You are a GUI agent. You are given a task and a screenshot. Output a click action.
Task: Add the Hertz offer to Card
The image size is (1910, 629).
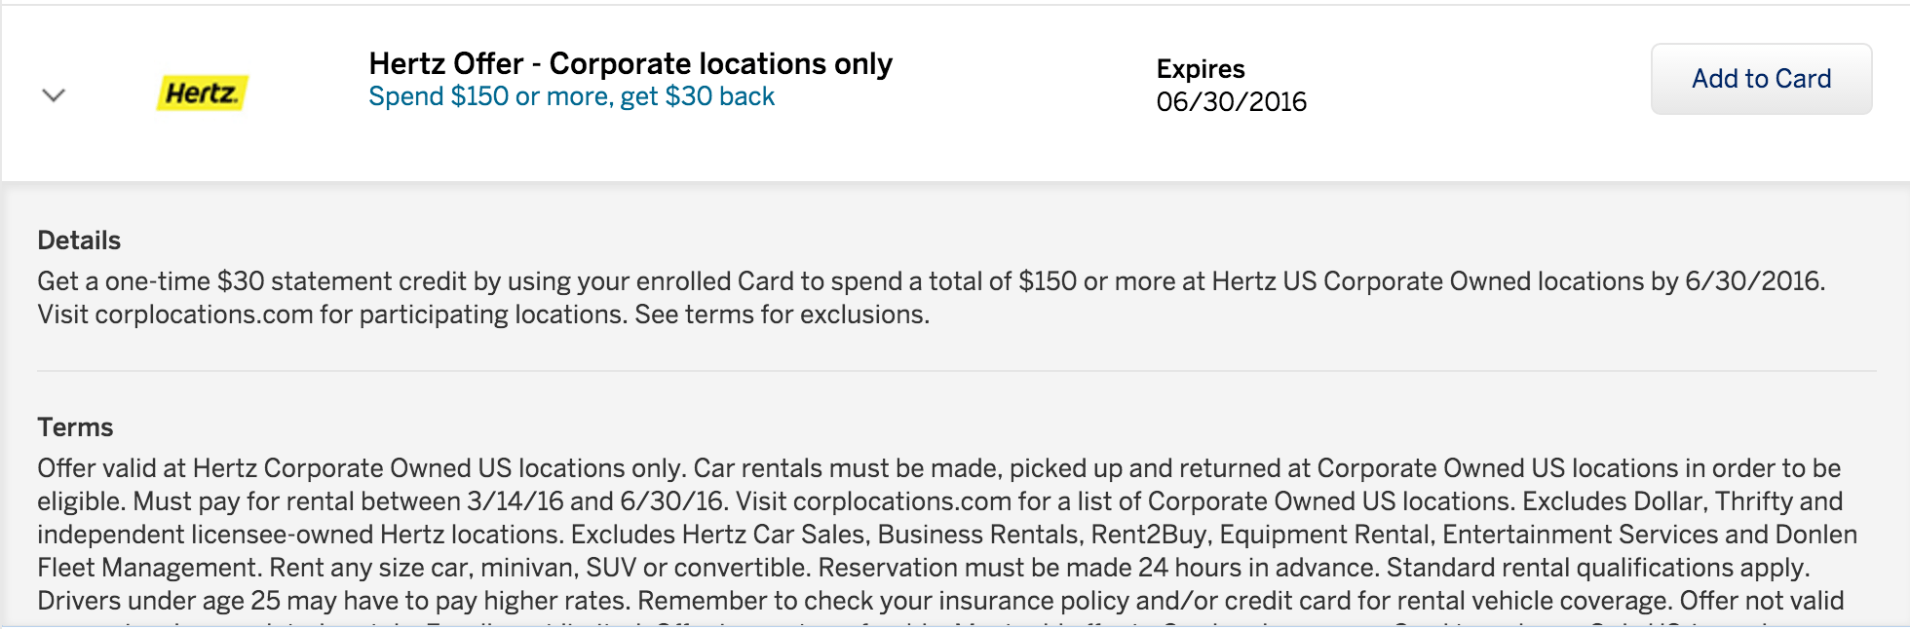pos(1761,79)
